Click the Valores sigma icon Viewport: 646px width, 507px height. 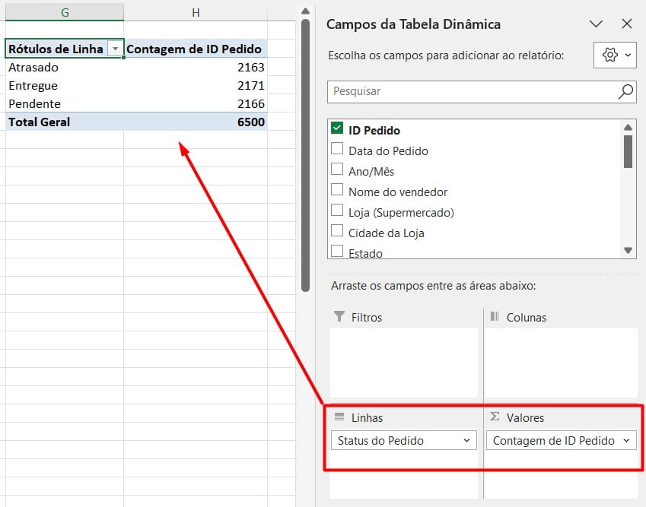495,417
